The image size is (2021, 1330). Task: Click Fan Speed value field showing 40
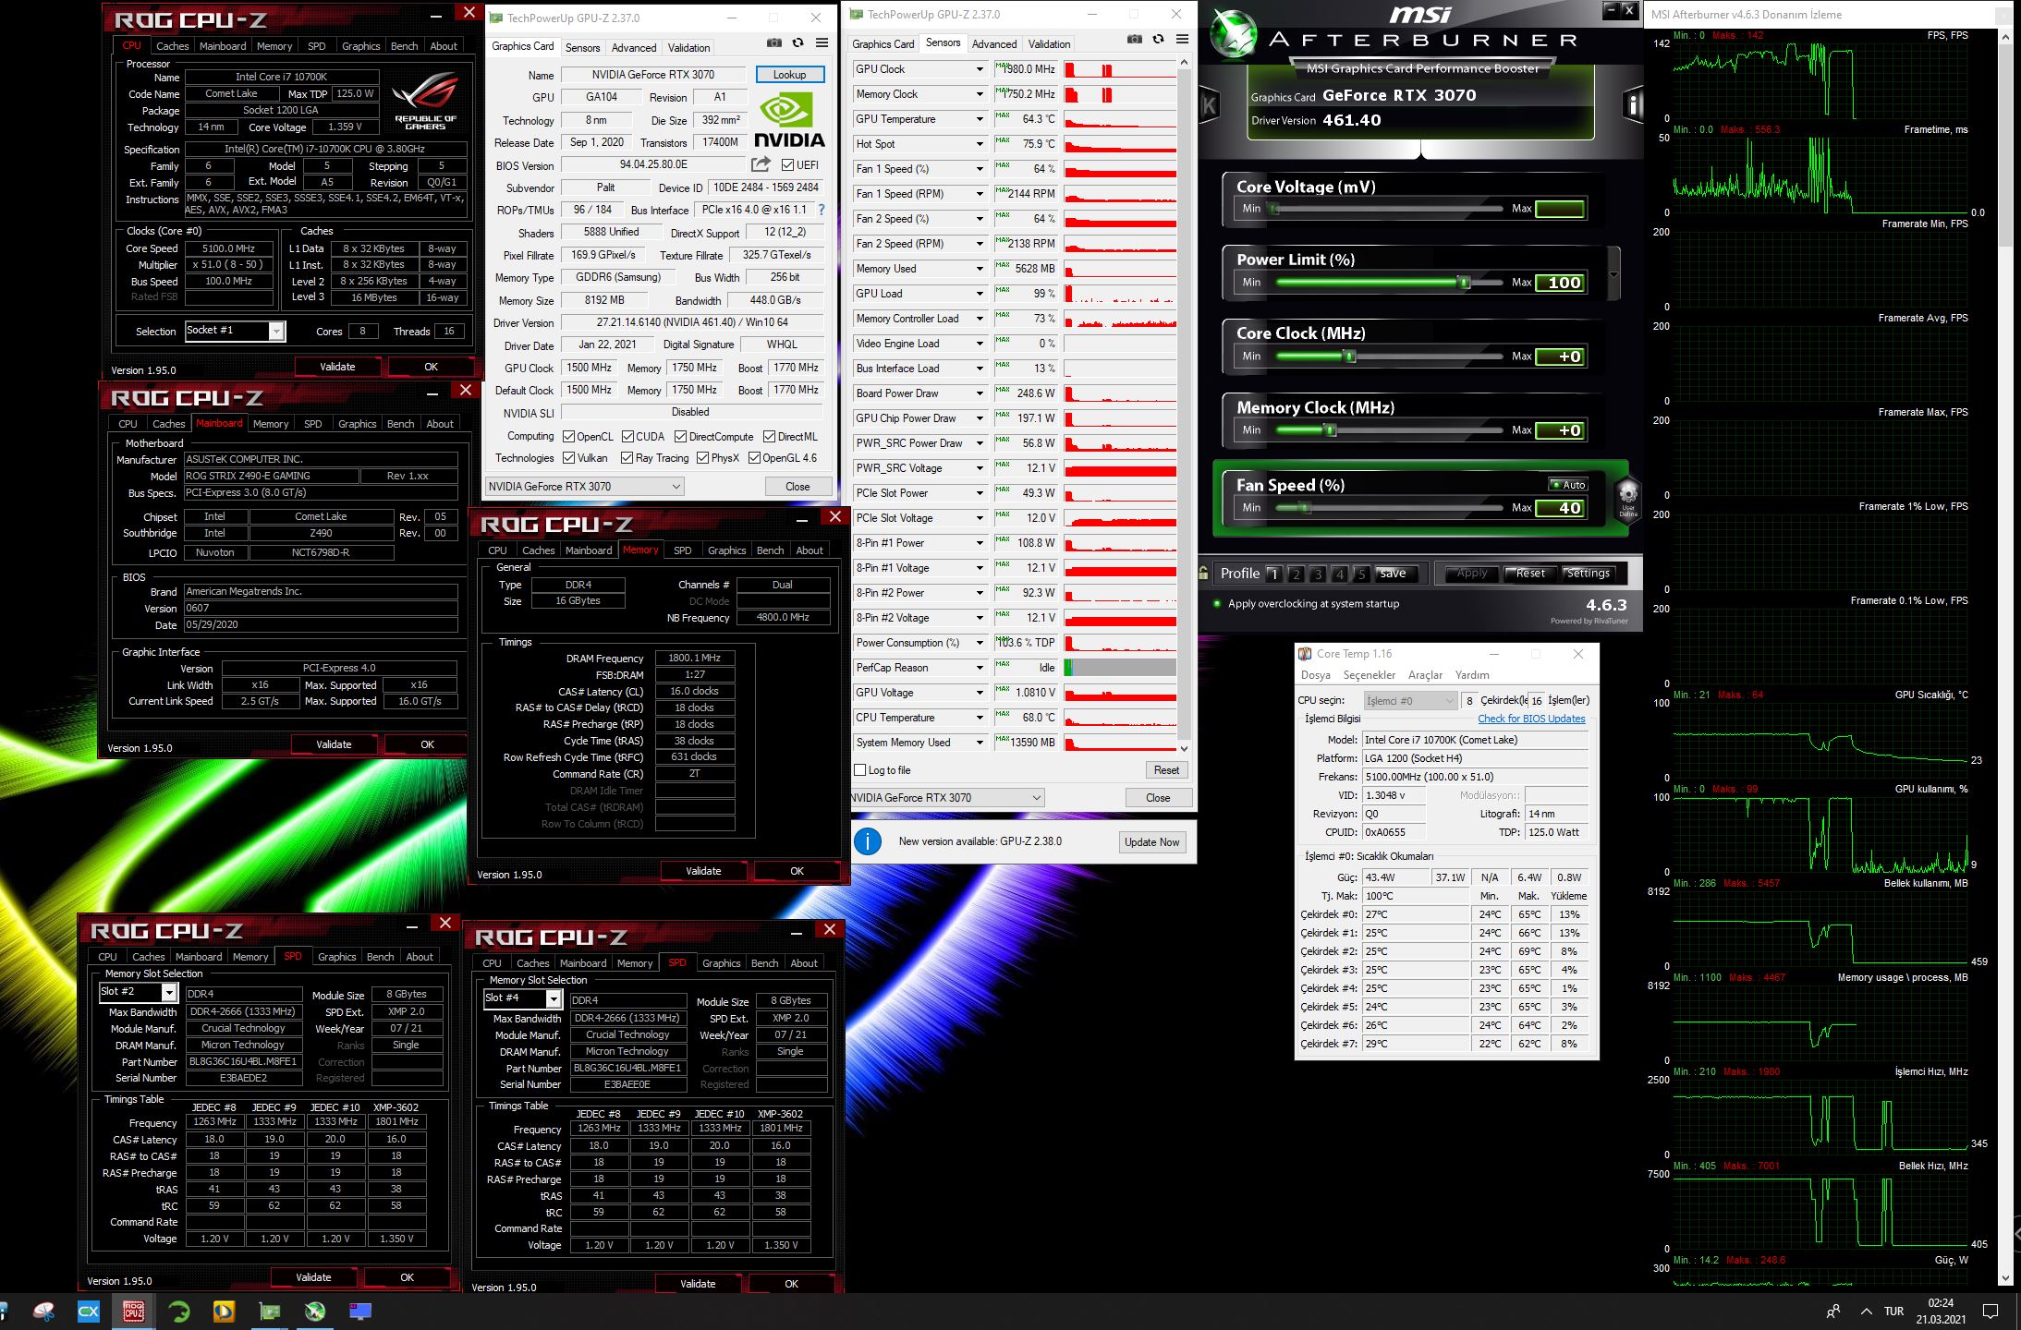1560,508
